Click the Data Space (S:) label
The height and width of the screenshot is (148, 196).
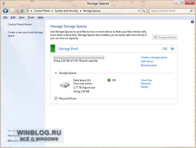point(82,80)
